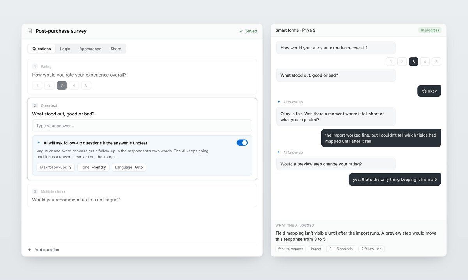Open the Language Auto selector
468x280 pixels.
pos(129,167)
